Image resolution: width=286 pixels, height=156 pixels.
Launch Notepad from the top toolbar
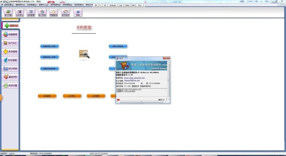pos(113,5)
